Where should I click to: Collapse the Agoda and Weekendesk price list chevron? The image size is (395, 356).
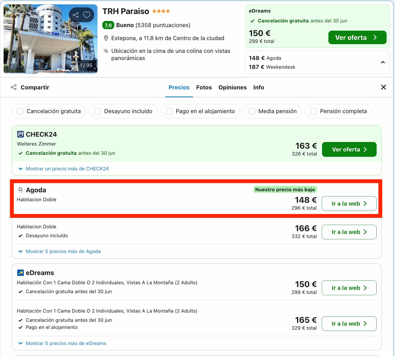click(383, 62)
